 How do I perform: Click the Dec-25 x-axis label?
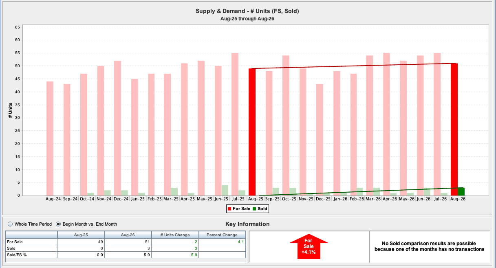click(322, 199)
